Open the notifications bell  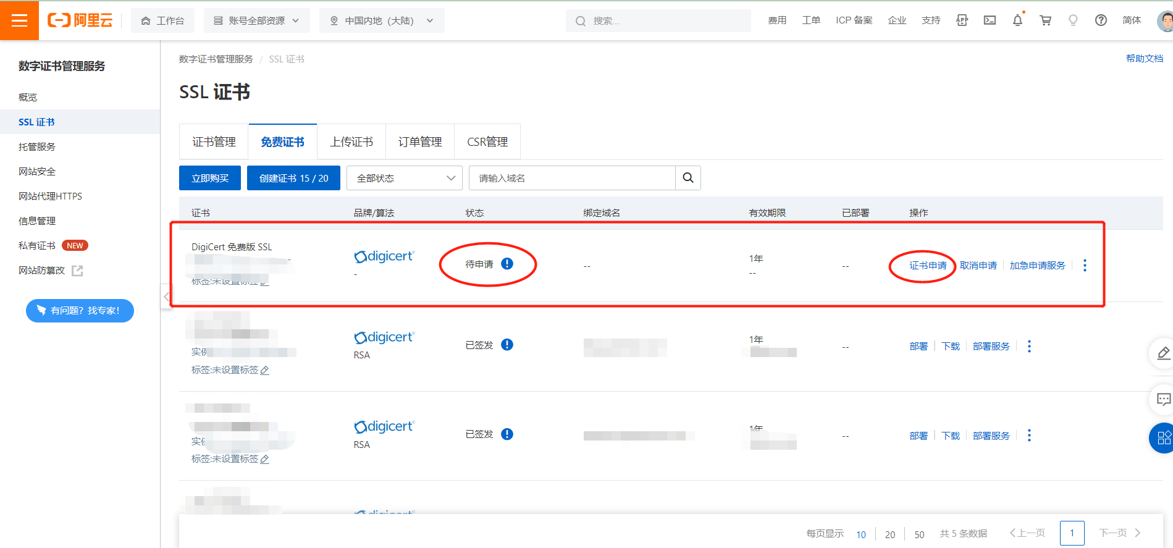coord(1017,20)
